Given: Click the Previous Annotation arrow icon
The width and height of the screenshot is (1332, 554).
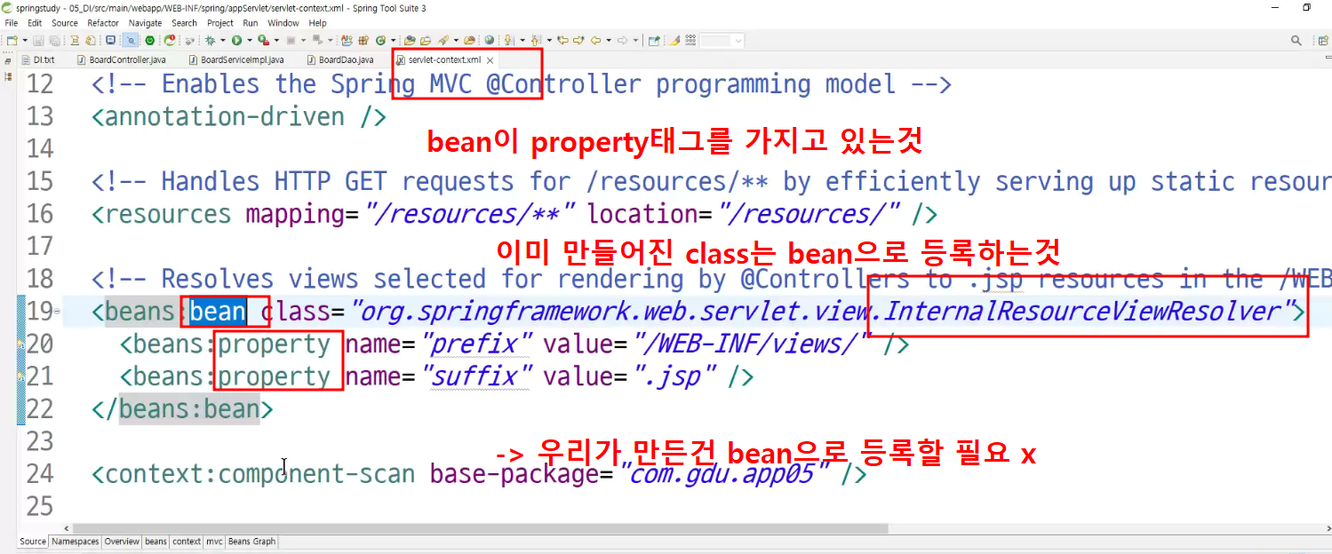Looking at the screenshot, I should [535, 40].
